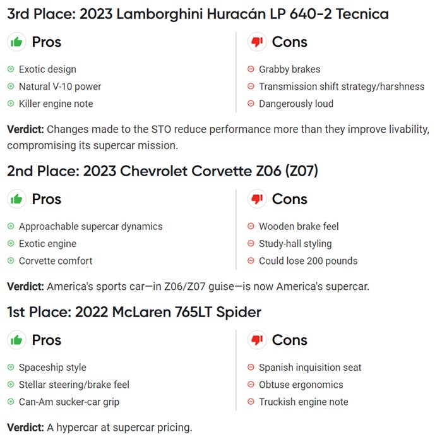Click the plus icon beside Approachable supercar dynamics
442x444 pixels.
click(11, 226)
